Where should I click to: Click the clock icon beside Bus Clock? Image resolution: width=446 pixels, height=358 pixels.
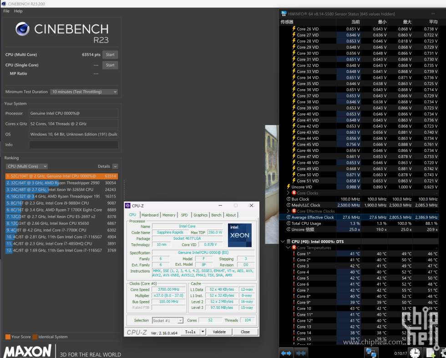tap(289, 199)
